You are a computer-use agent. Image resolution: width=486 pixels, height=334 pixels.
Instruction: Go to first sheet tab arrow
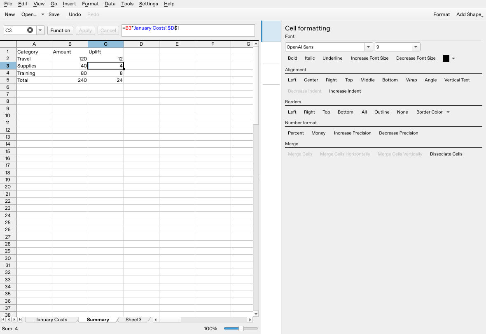click(x=3, y=320)
